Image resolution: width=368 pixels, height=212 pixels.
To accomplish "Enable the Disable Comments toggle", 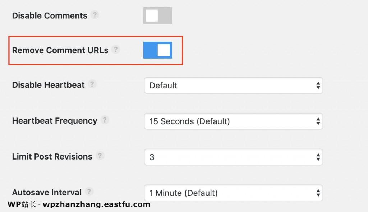I will pos(157,15).
